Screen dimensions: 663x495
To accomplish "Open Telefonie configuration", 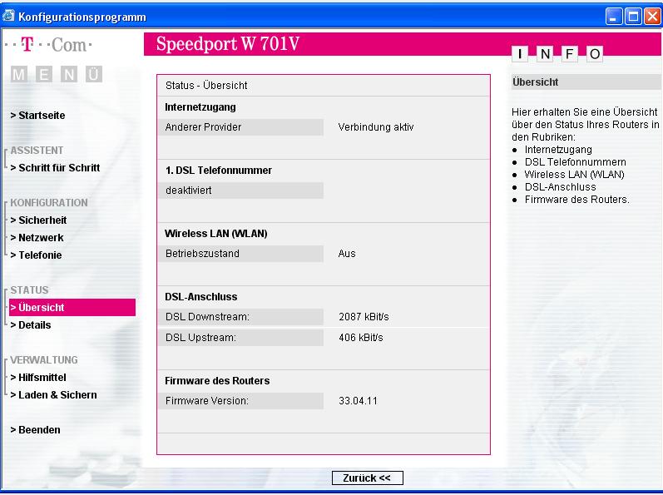I will [x=36, y=255].
